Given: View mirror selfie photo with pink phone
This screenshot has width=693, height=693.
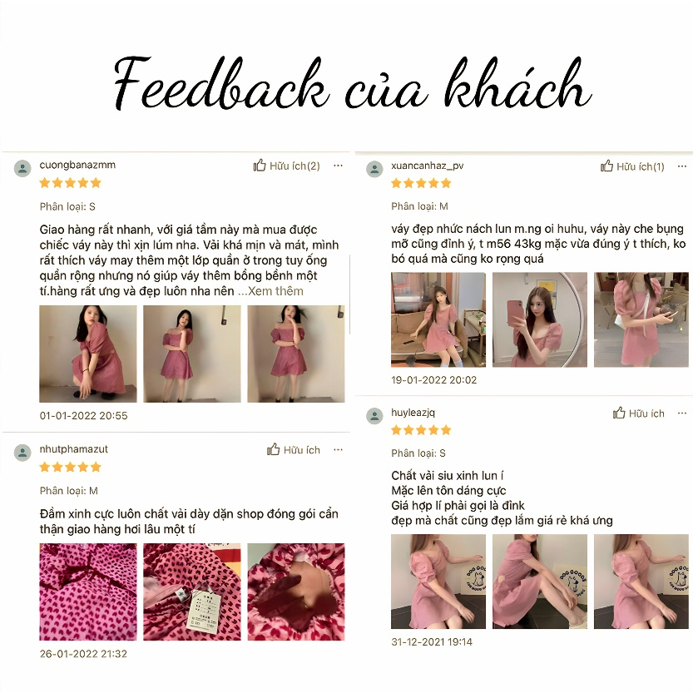Looking at the screenshot, I should (x=540, y=319).
